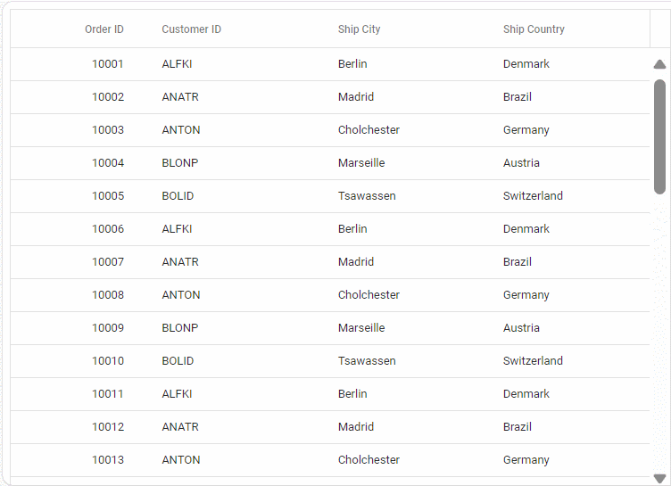
Task: Click the BLONP cell in row 10009
Action: click(x=180, y=328)
